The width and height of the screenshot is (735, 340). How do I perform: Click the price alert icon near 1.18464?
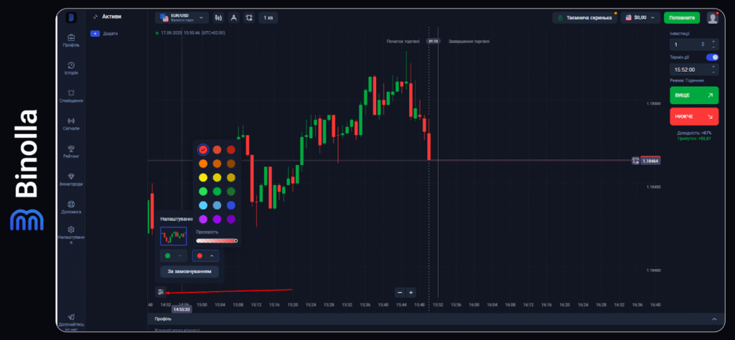[635, 160]
